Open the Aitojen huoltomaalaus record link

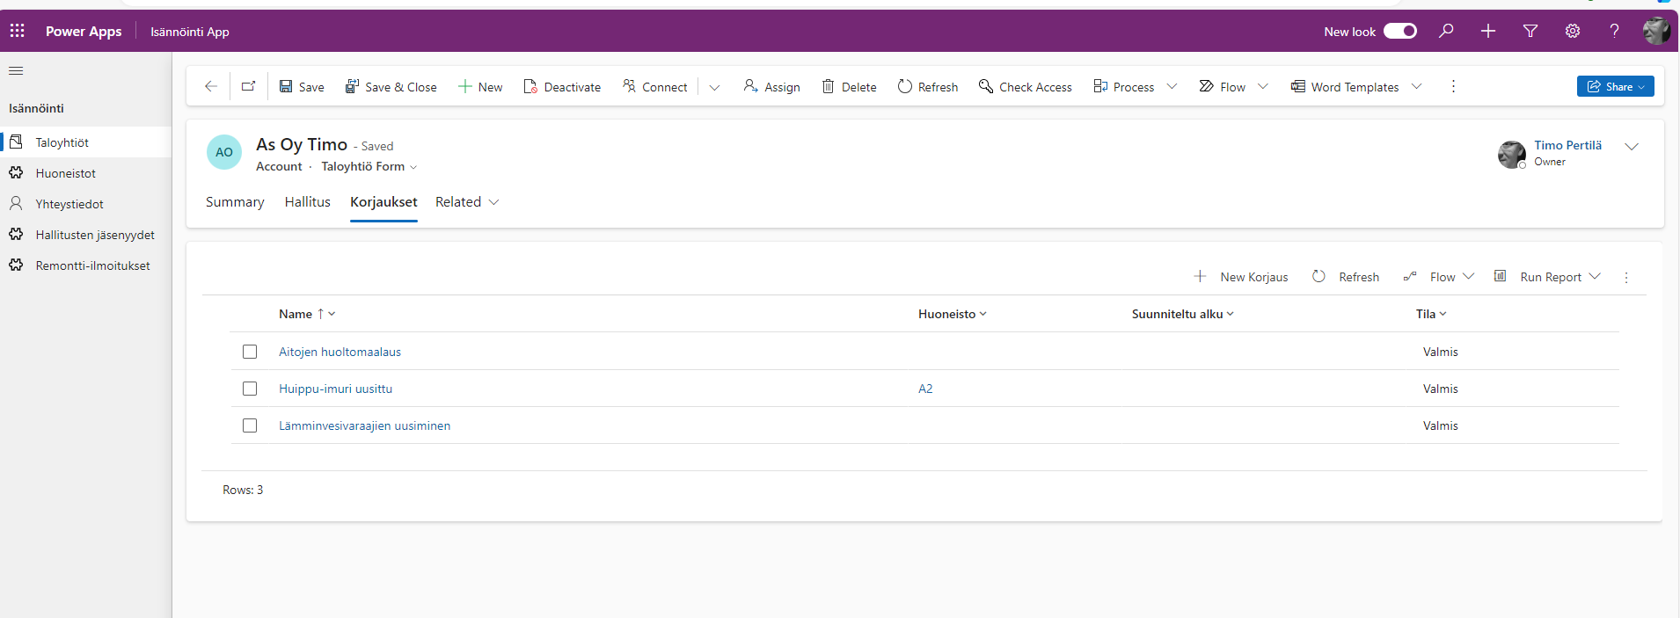coord(340,352)
